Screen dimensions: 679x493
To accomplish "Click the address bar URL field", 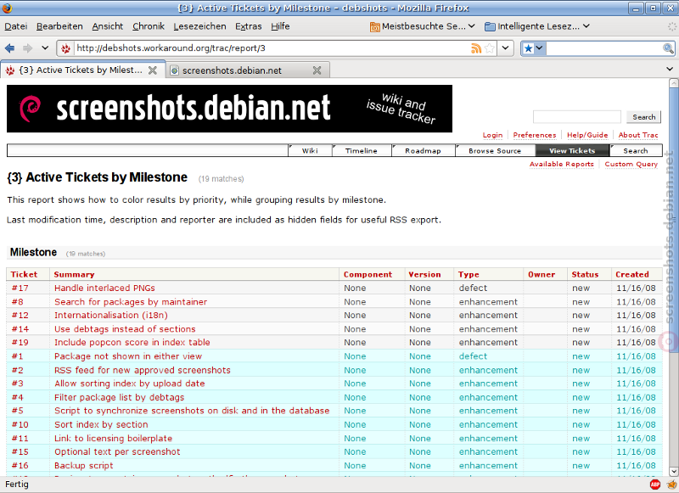I will point(272,48).
